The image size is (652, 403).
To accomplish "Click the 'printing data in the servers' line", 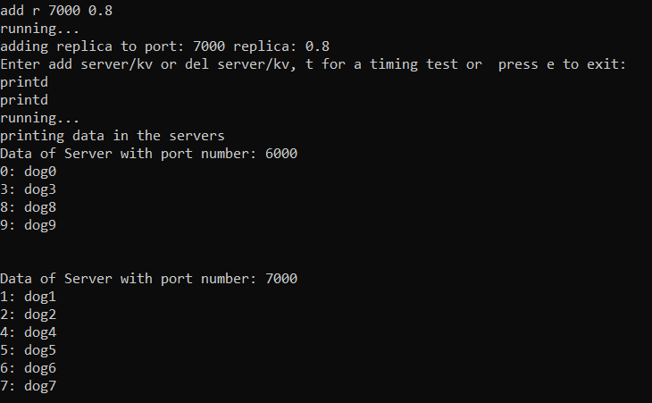I will tap(113, 136).
